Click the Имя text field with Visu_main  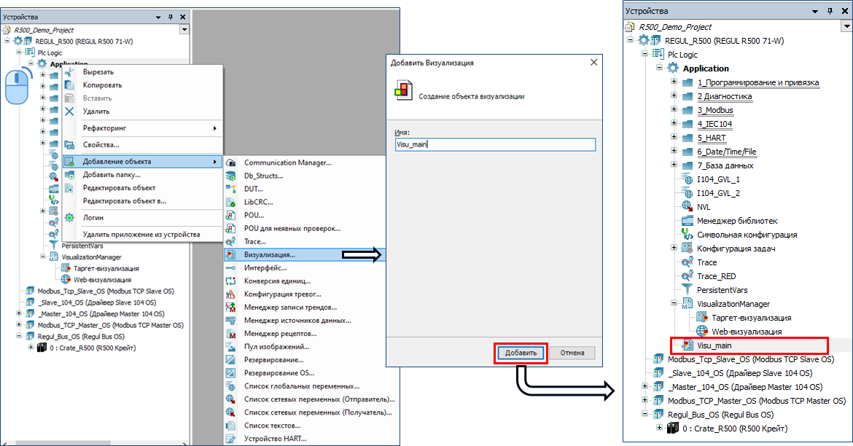coord(494,144)
